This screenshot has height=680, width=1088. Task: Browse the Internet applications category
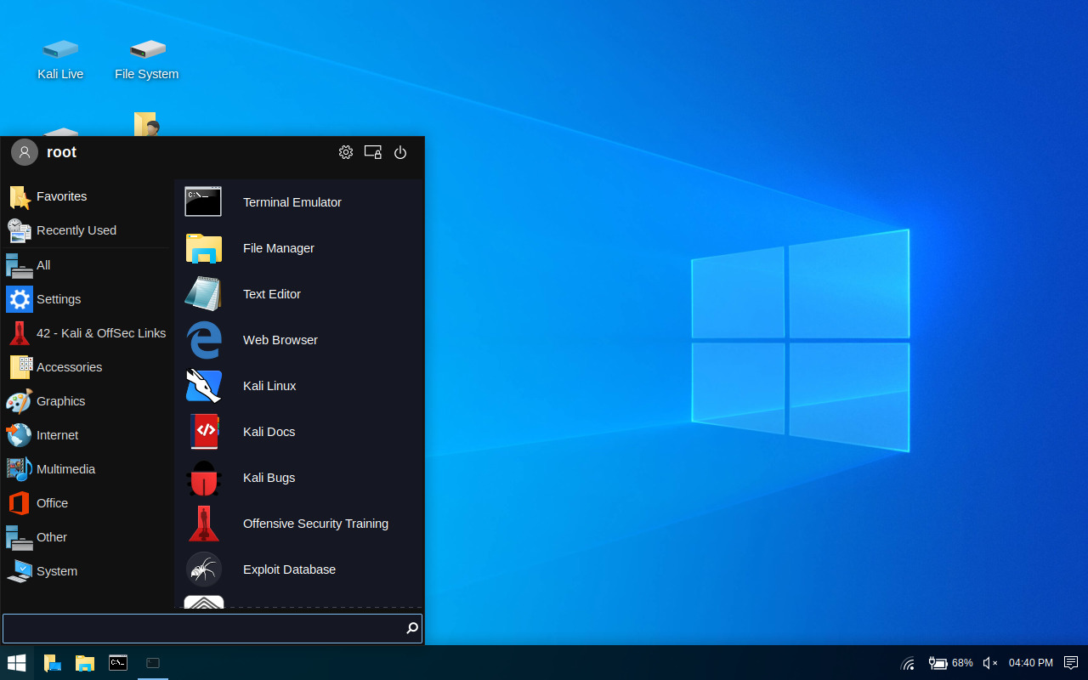tap(57, 435)
